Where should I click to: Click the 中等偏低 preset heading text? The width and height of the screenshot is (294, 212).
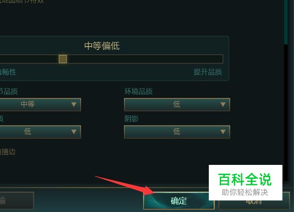point(102,46)
